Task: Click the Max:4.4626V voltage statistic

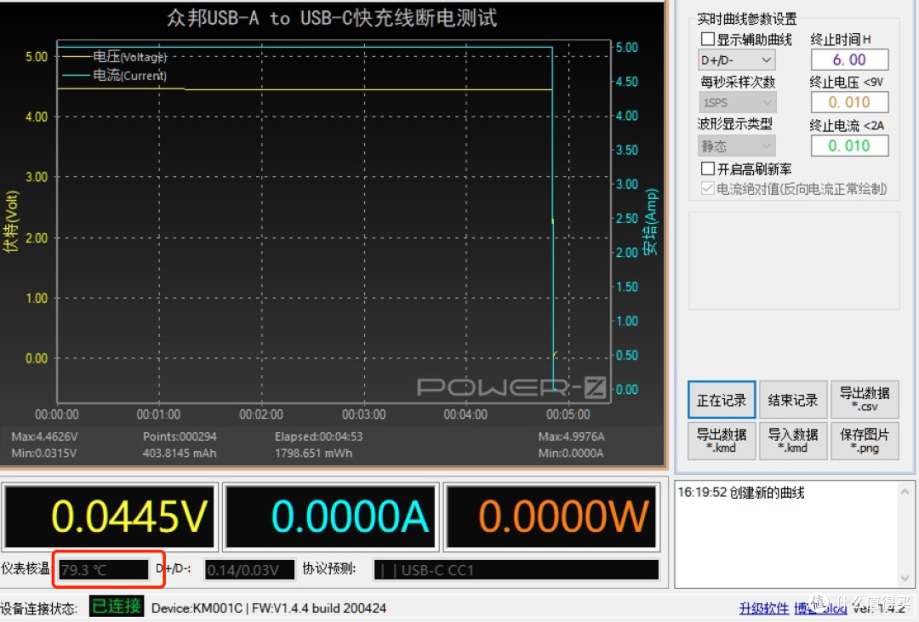Action: [44, 437]
